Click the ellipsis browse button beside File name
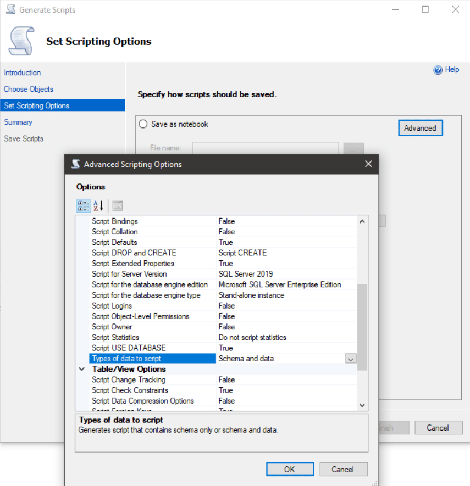 coord(353,148)
